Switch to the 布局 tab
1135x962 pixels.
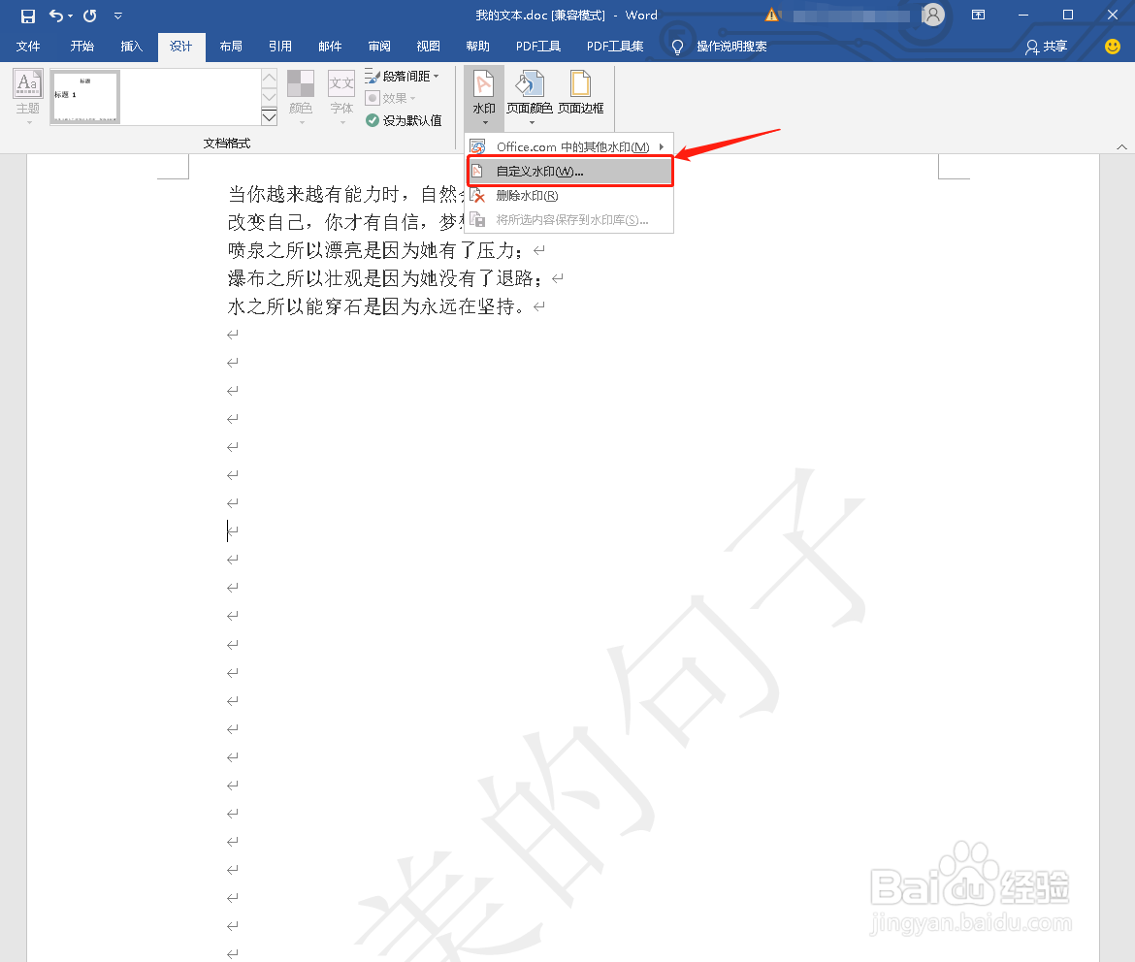click(x=230, y=47)
